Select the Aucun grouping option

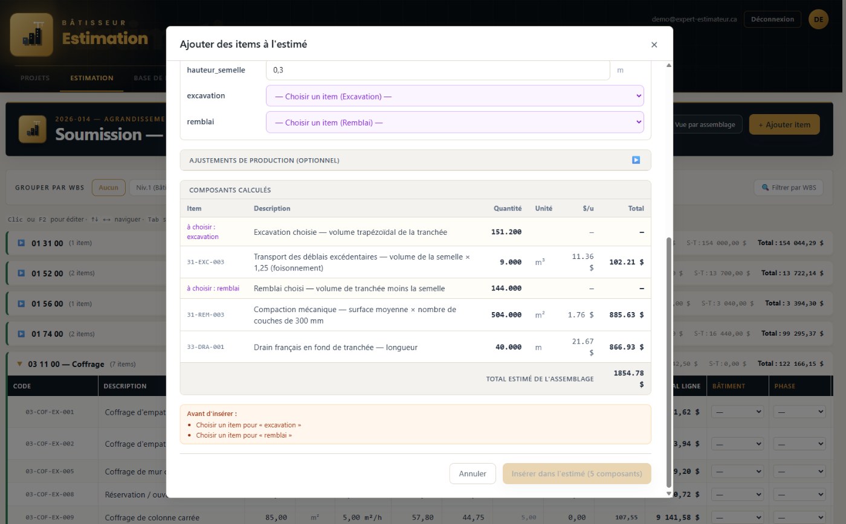click(x=109, y=188)
